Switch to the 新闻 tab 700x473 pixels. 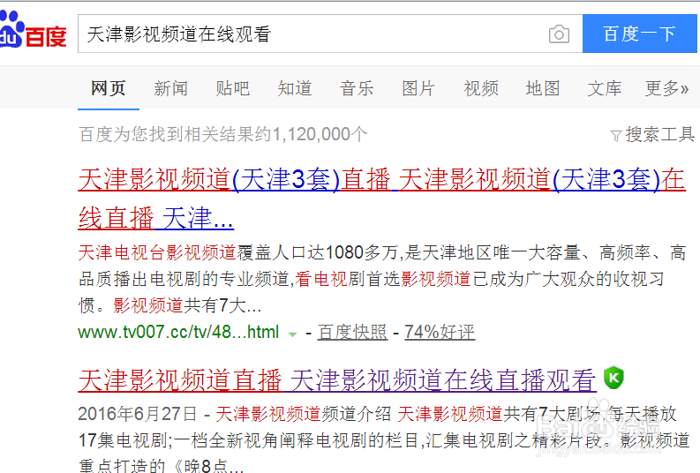pos(170,88)
